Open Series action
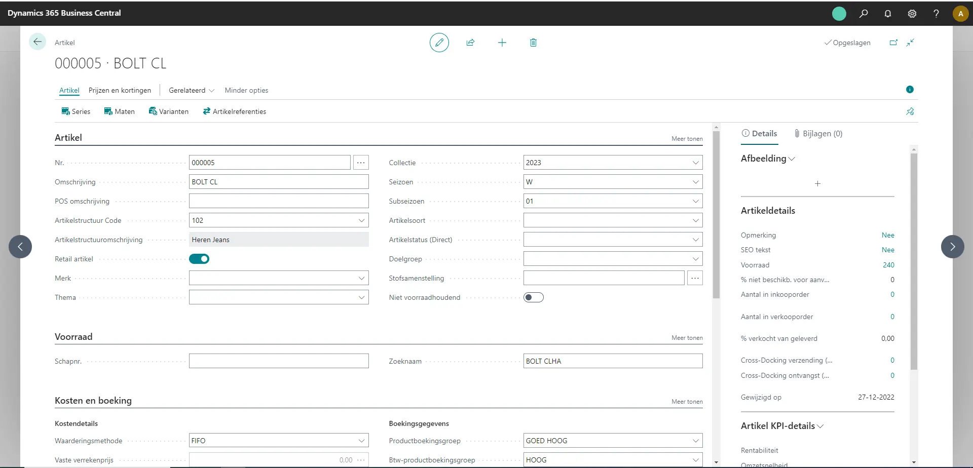Image resolution: width=973 pixels, height=468 pixels. tap(76, 111)
